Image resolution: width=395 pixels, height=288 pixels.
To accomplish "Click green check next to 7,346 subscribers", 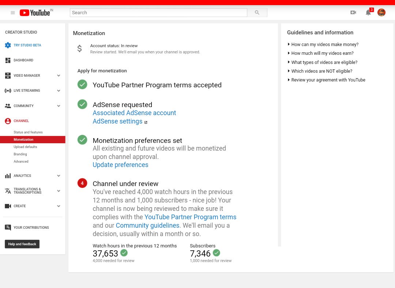I will pos(217,253).
